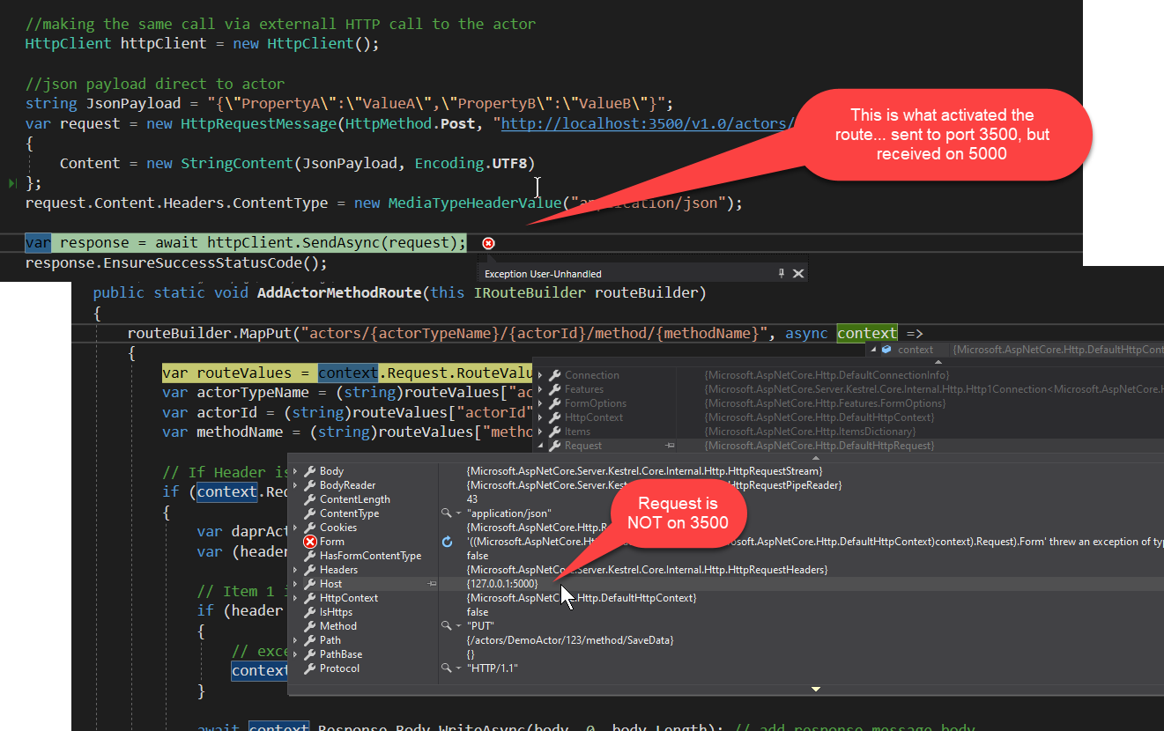Close the Exception User-Unhandled popup
1164x731 pixels.
pos(799,273)
